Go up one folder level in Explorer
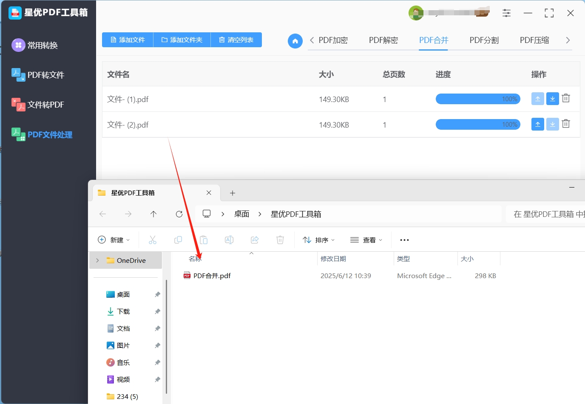This screenshot has height=404, width=585. [153, 214]
